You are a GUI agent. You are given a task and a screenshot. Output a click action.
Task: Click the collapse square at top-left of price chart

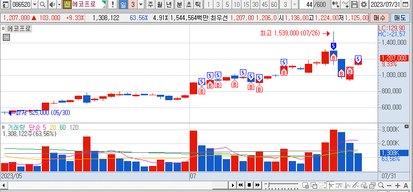click(3, 28)
